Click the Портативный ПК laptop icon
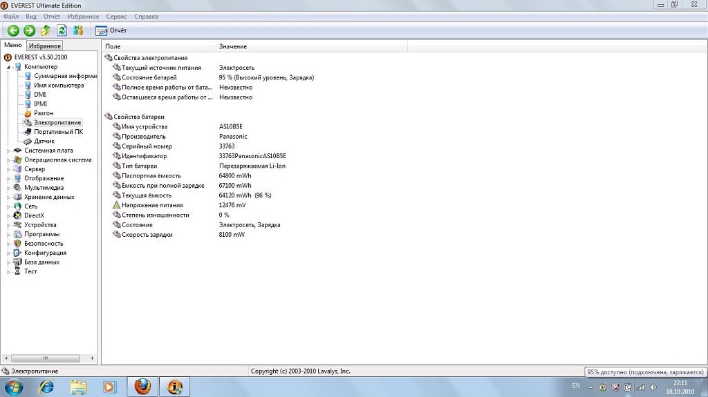 point(28,132)
